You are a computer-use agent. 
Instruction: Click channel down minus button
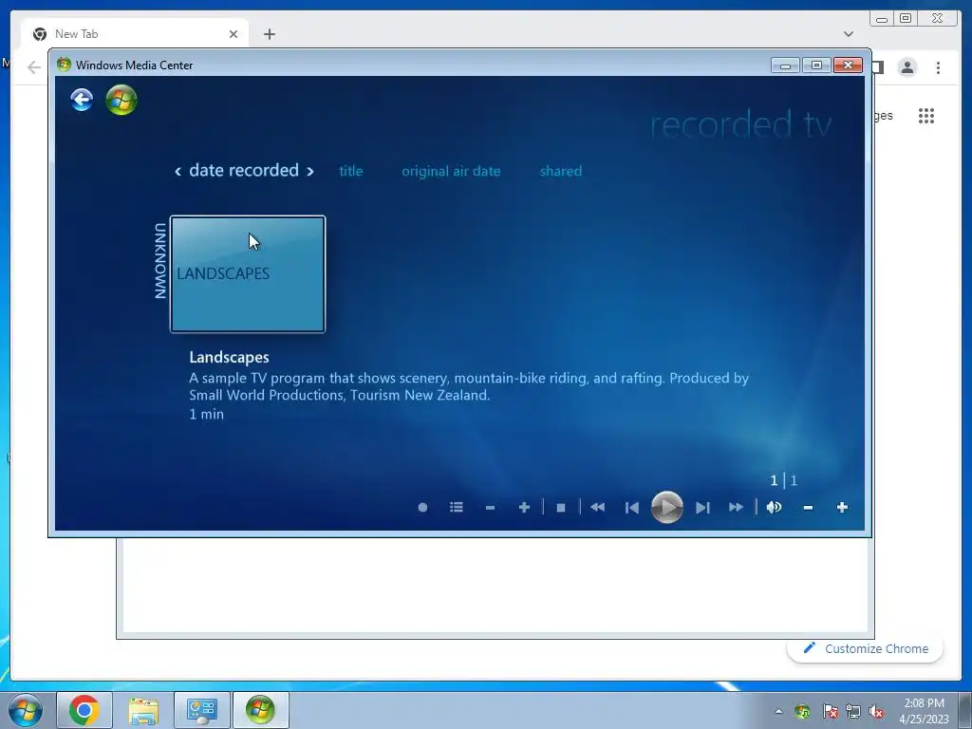[491, 508]
